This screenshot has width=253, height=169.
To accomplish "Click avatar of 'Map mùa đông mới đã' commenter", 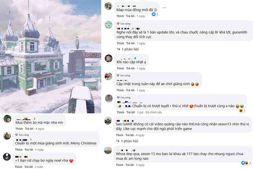I will (x=109, y=6).
